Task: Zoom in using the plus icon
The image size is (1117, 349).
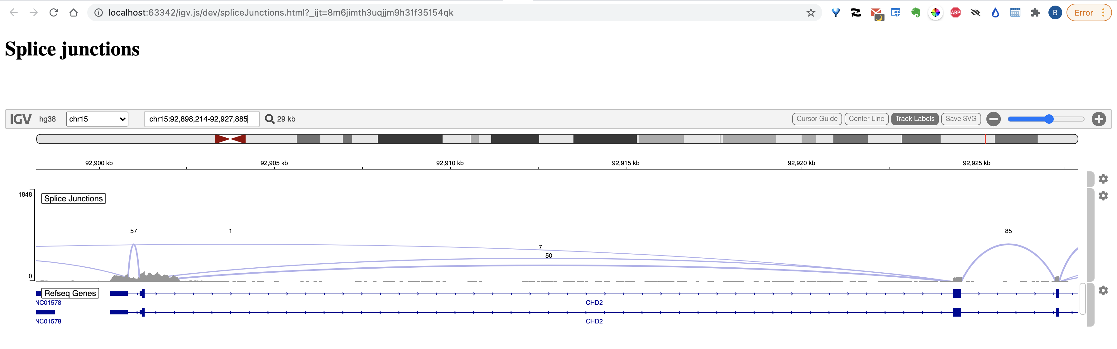Action: tap(1099, 118)
